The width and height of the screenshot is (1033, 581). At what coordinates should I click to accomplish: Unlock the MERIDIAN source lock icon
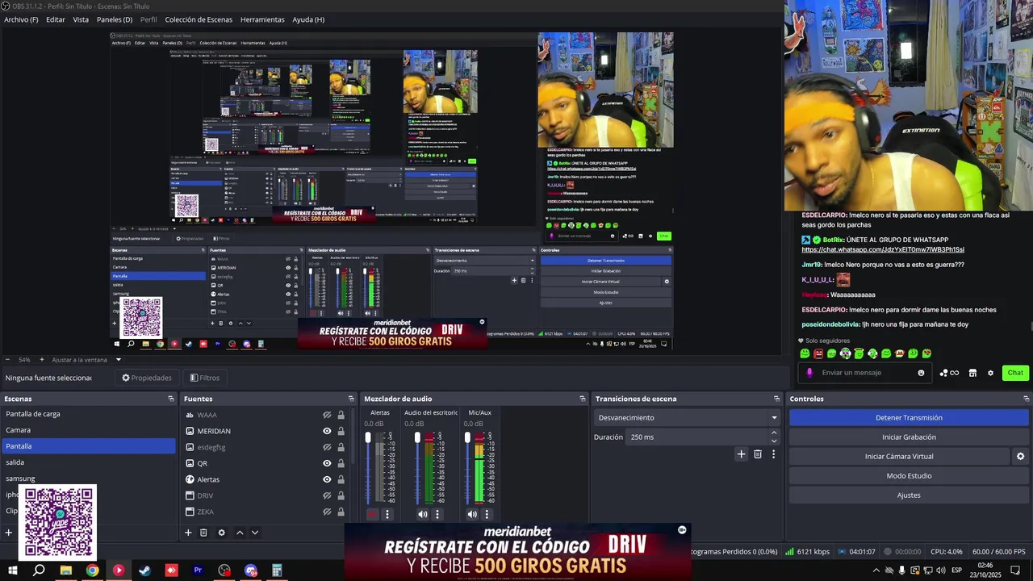[341, 431]
